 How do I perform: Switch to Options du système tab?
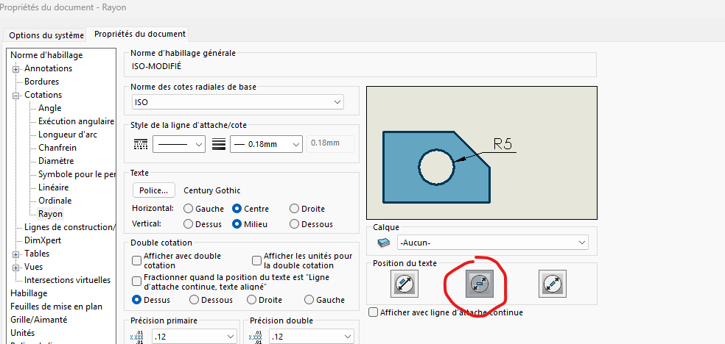pos(46,35)
